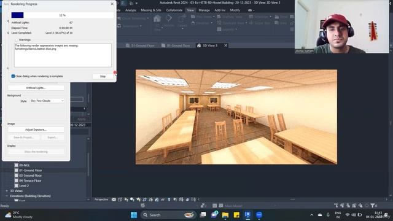Open the Manage ribbon tab
This screenshot has height=221, width=393.
pos(204,10)
